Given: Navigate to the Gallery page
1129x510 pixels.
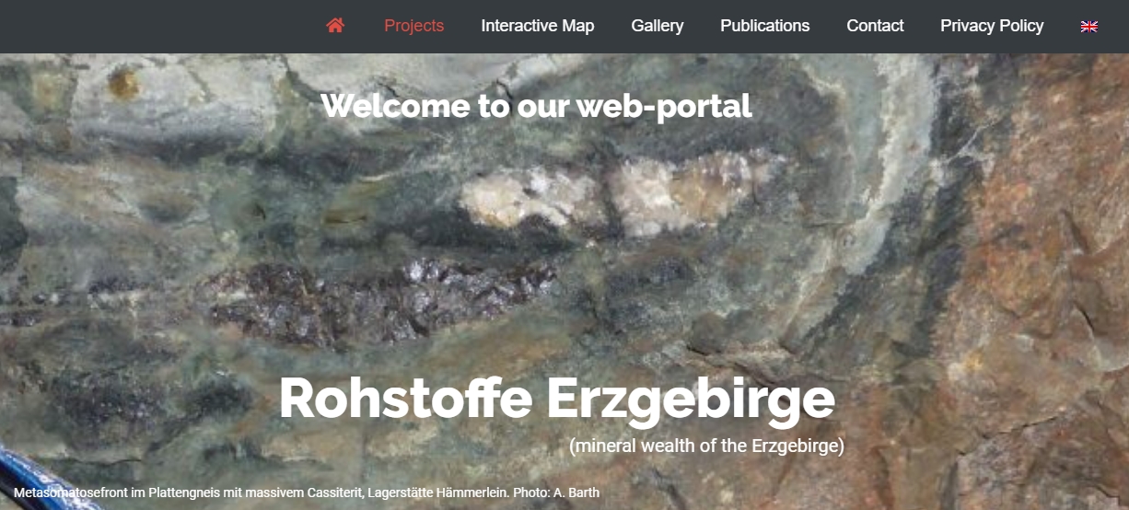Looking at the screenshot, I should point(658,26).
